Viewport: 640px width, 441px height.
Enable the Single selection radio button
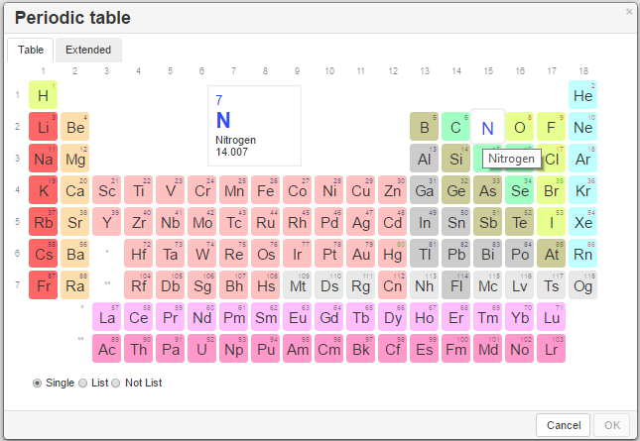pos(38,383)
